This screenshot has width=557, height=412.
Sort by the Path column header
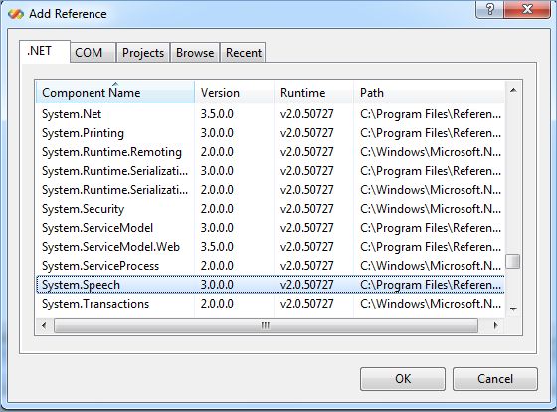429,93
